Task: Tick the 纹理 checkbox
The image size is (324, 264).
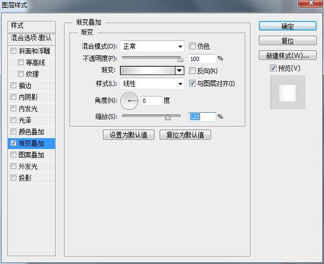Action: (20, 74)
